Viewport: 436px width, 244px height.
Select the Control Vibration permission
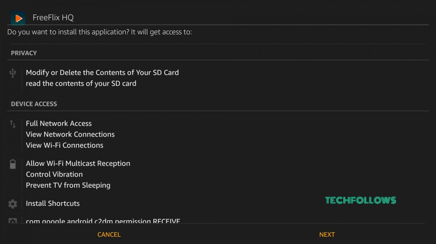(54, 174)
